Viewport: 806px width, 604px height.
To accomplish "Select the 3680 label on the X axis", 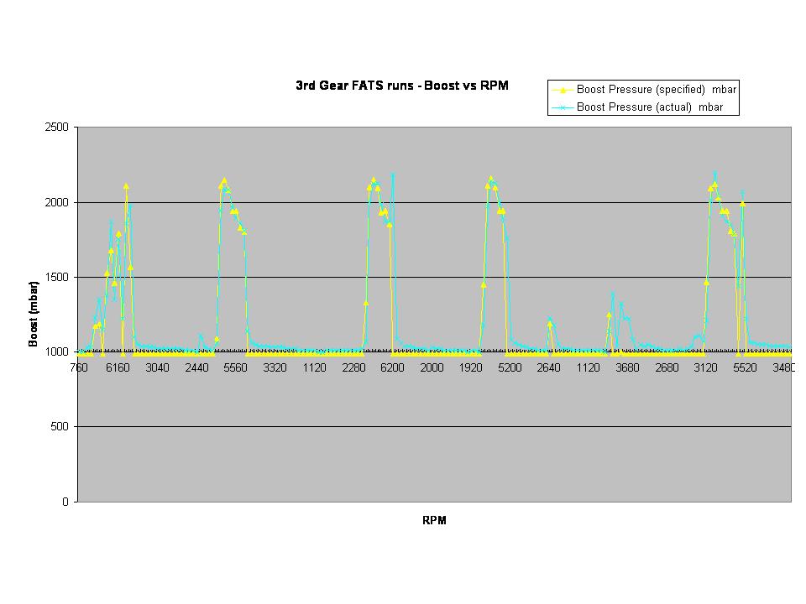I will tap(628, 367).
